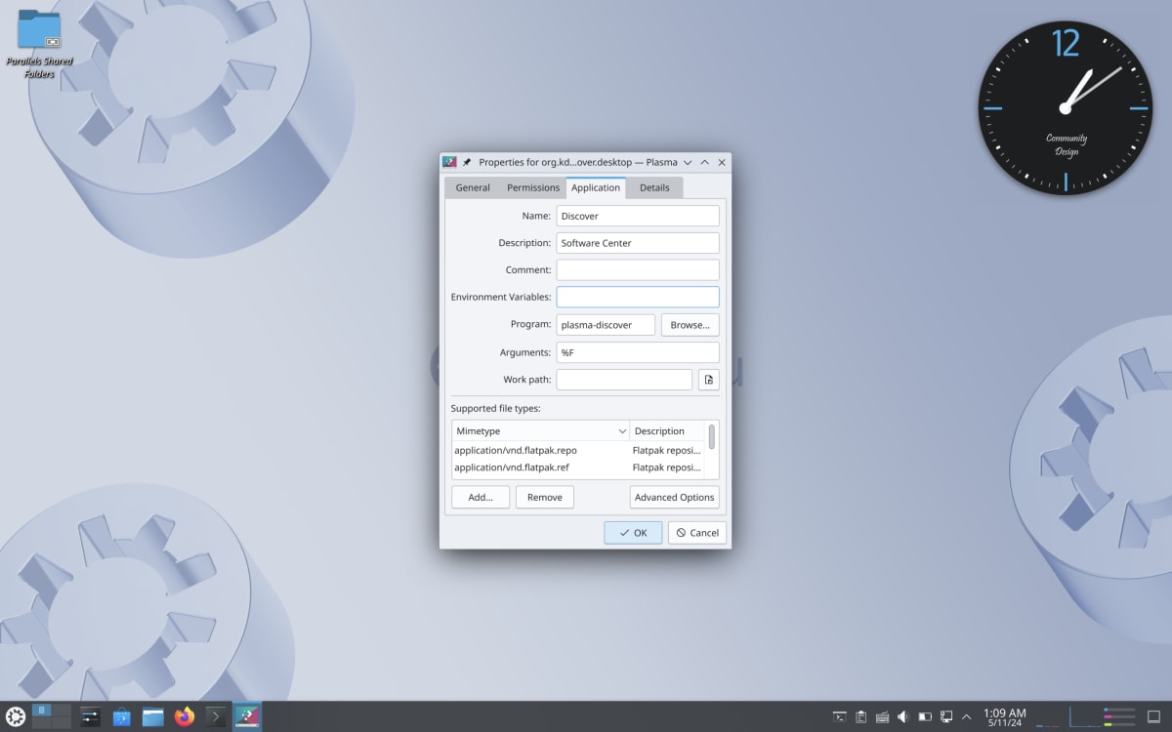This screenshot has height=732, width=1172.
Task: Click the Show Desktop button
Action: point(1153,717)
